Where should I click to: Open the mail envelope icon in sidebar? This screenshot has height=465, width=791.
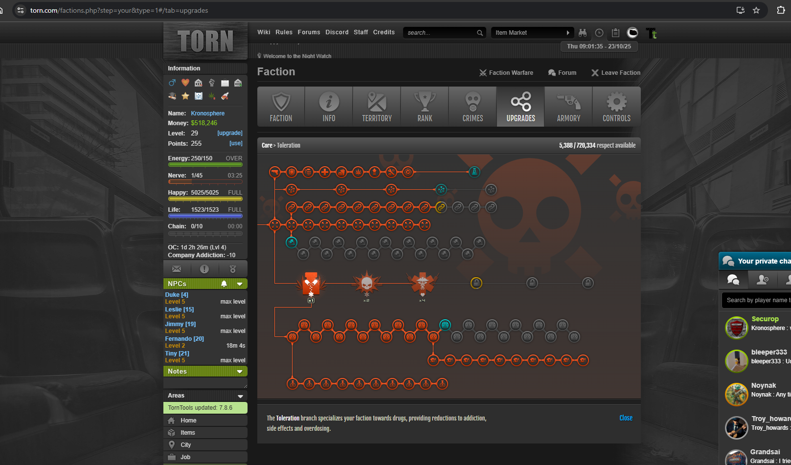tap(177, 269)
